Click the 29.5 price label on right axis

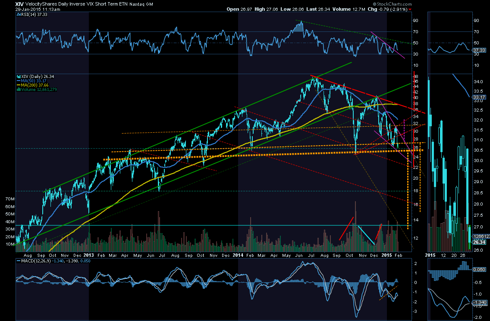coord(478,171)
